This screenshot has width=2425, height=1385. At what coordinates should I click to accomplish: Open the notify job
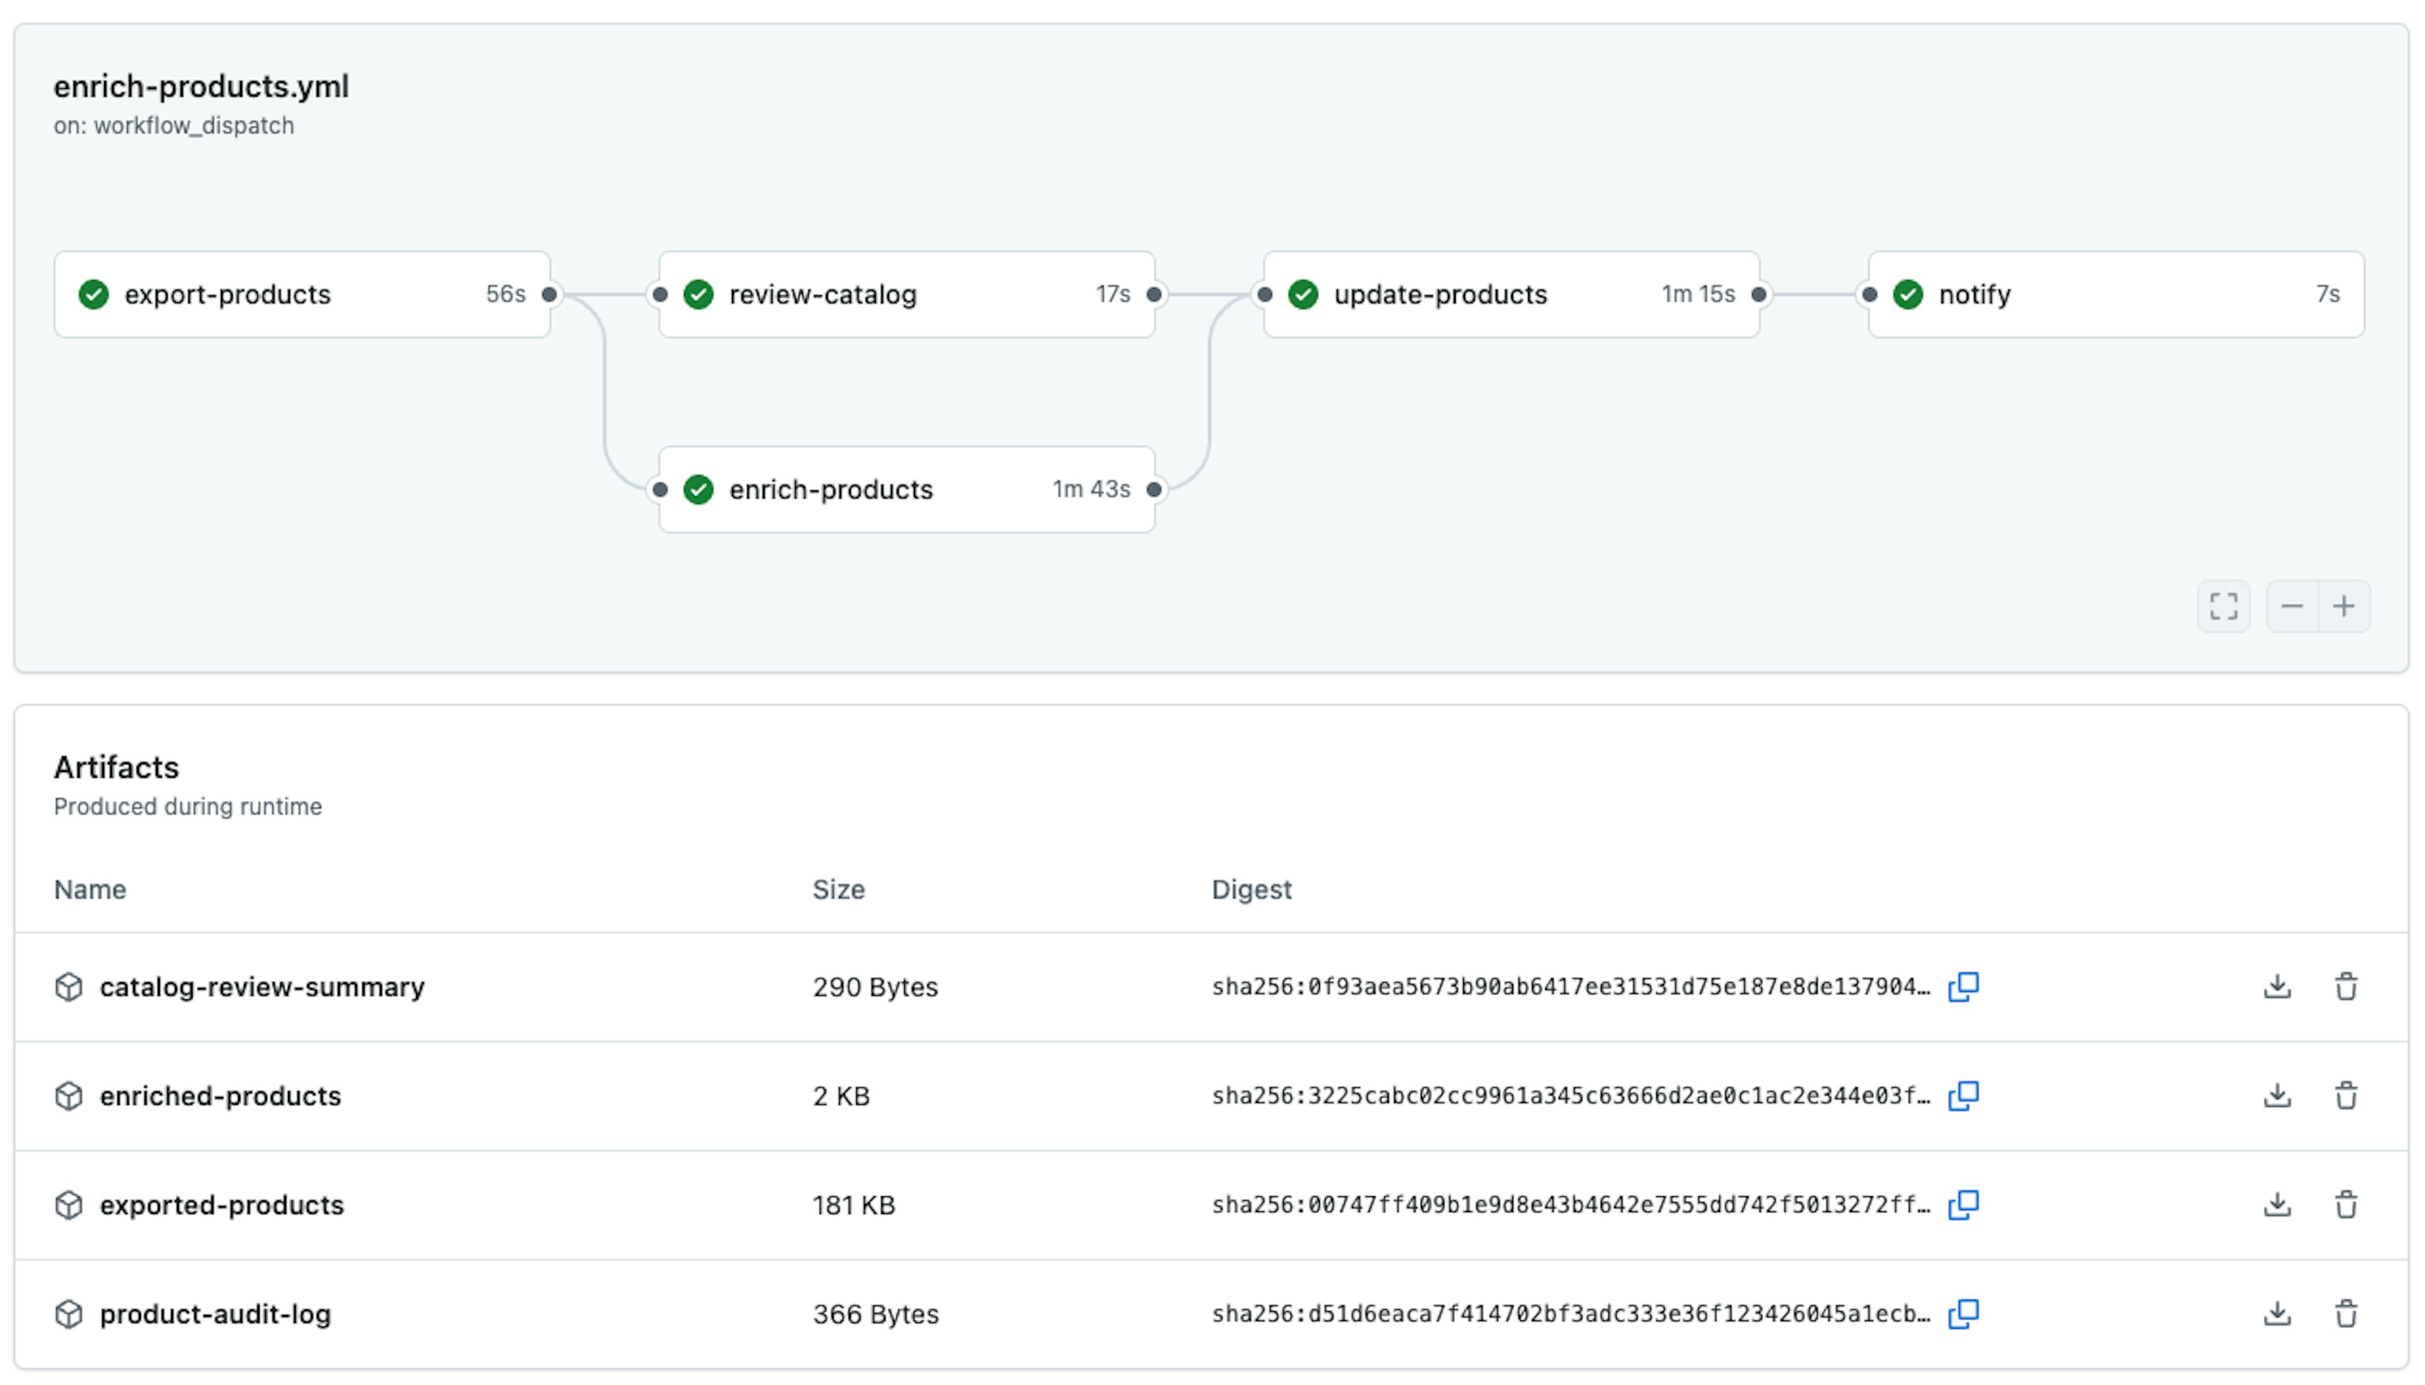click(1974, 294)
